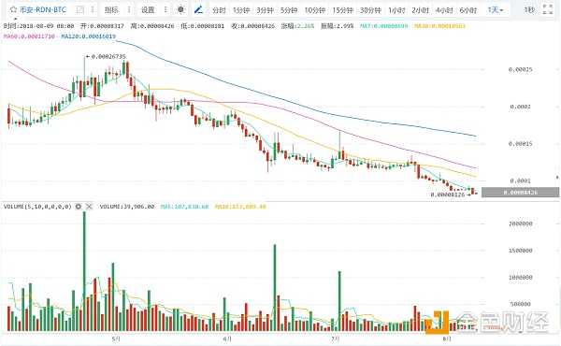The width and height of the screenshot is (561, 346).
Task: Click the 1500000 volume axis label
Action: (x=520, y=251)
